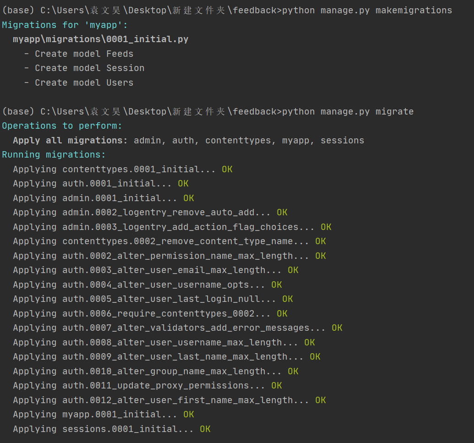Click OK next to sessions.0001_initial
474x443 pixels.
(205, 429)
